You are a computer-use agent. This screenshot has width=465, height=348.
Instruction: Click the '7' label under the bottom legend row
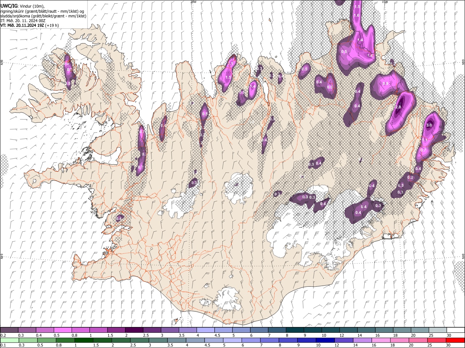point(261,345)
